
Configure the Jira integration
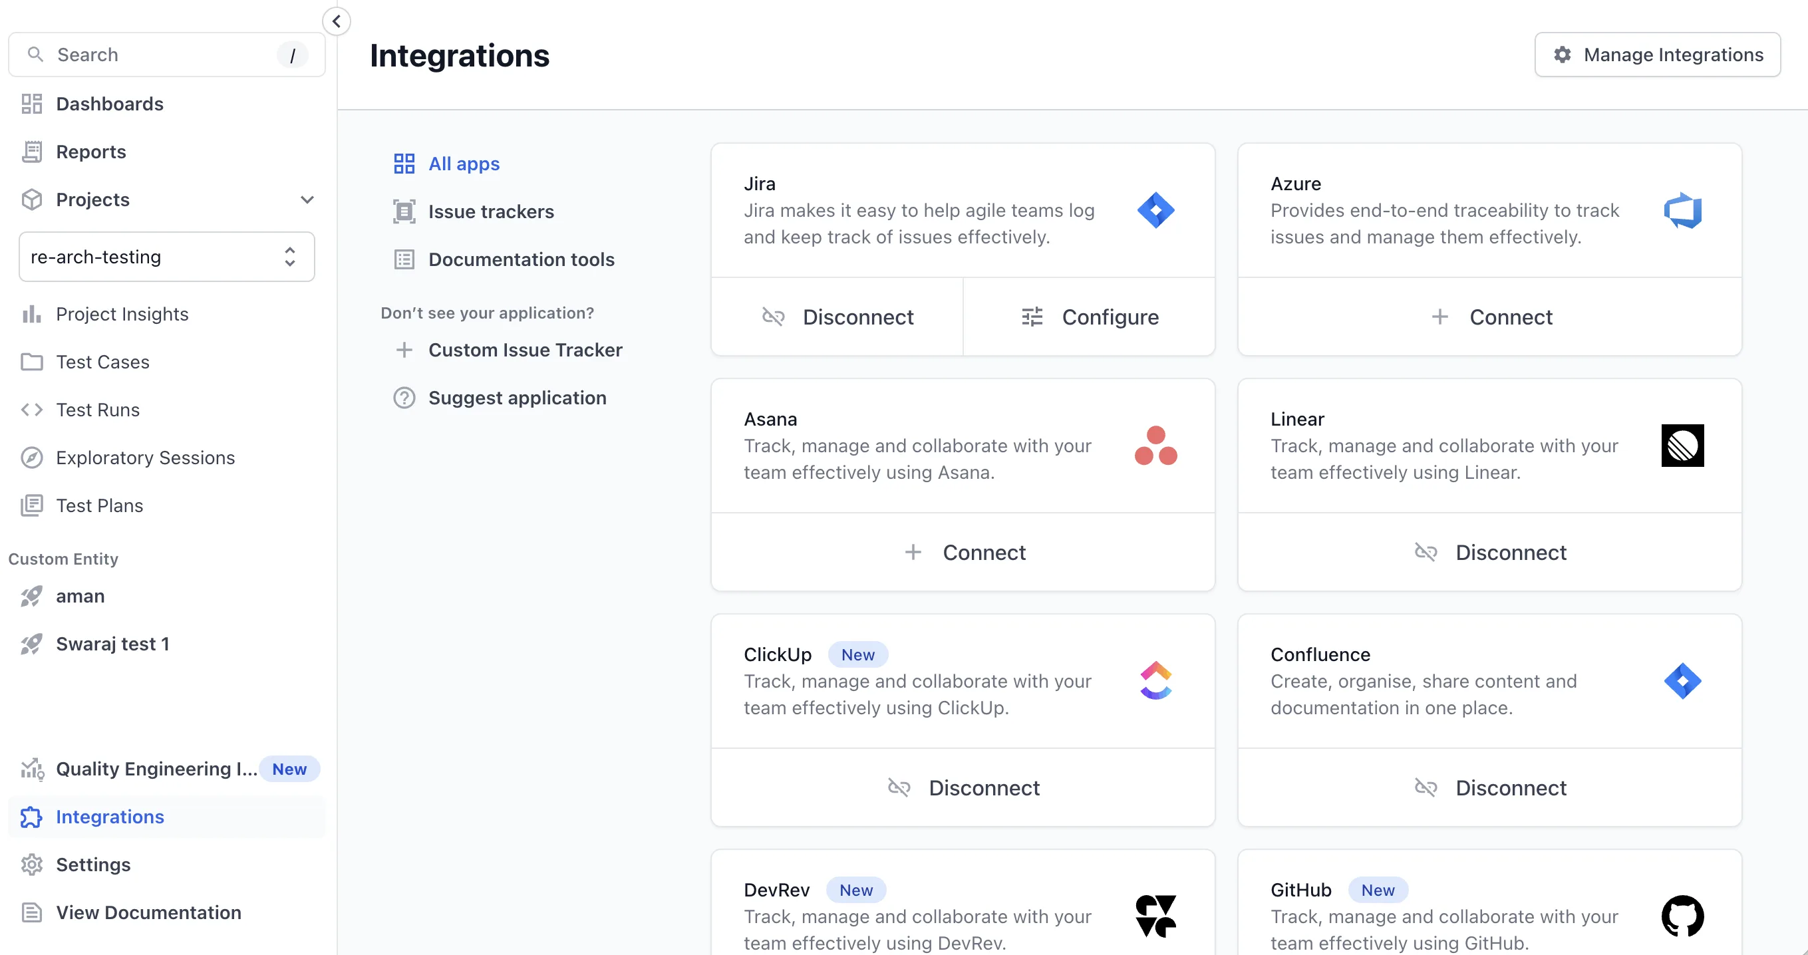pyautogui.click(x=1088, y=317)
